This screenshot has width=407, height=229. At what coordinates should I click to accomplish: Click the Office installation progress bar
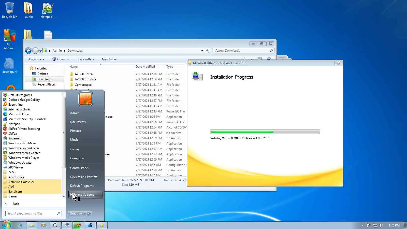coord(265,132)
